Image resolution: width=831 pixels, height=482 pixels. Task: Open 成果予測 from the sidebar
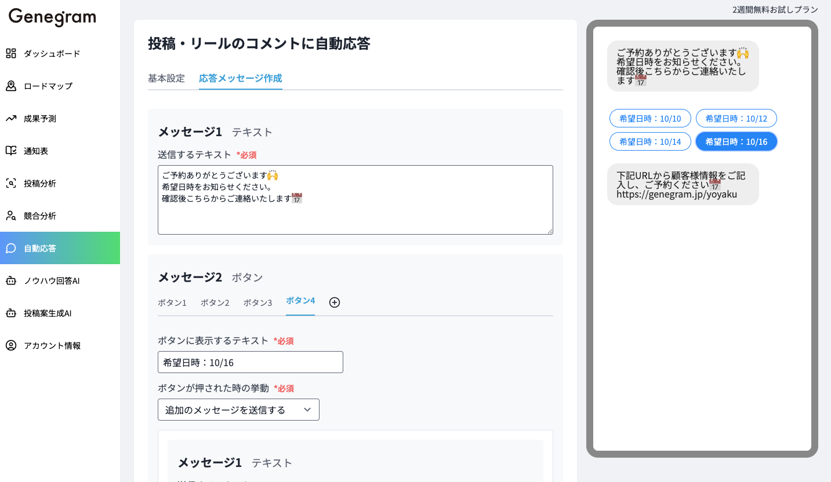(x=43, y=118)
